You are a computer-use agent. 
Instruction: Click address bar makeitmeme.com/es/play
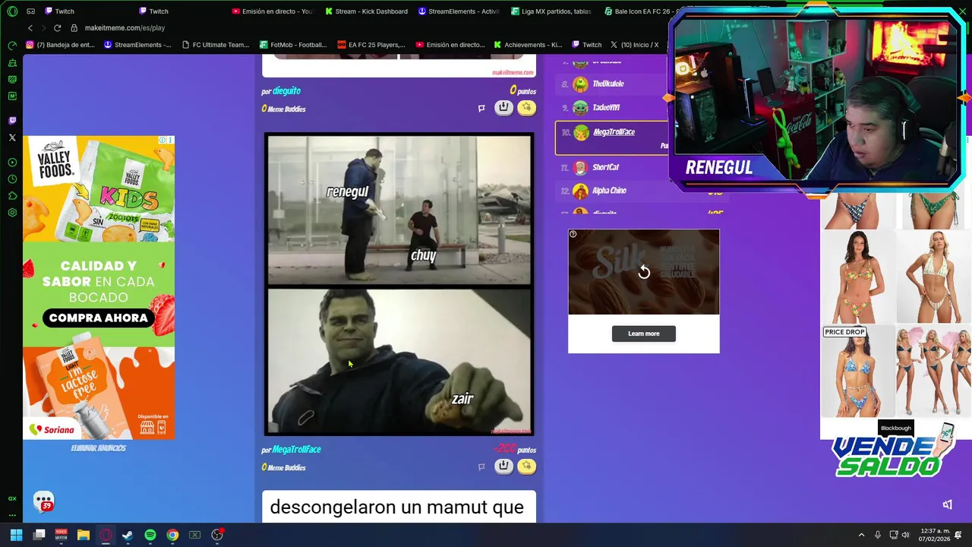click(125, 28)
